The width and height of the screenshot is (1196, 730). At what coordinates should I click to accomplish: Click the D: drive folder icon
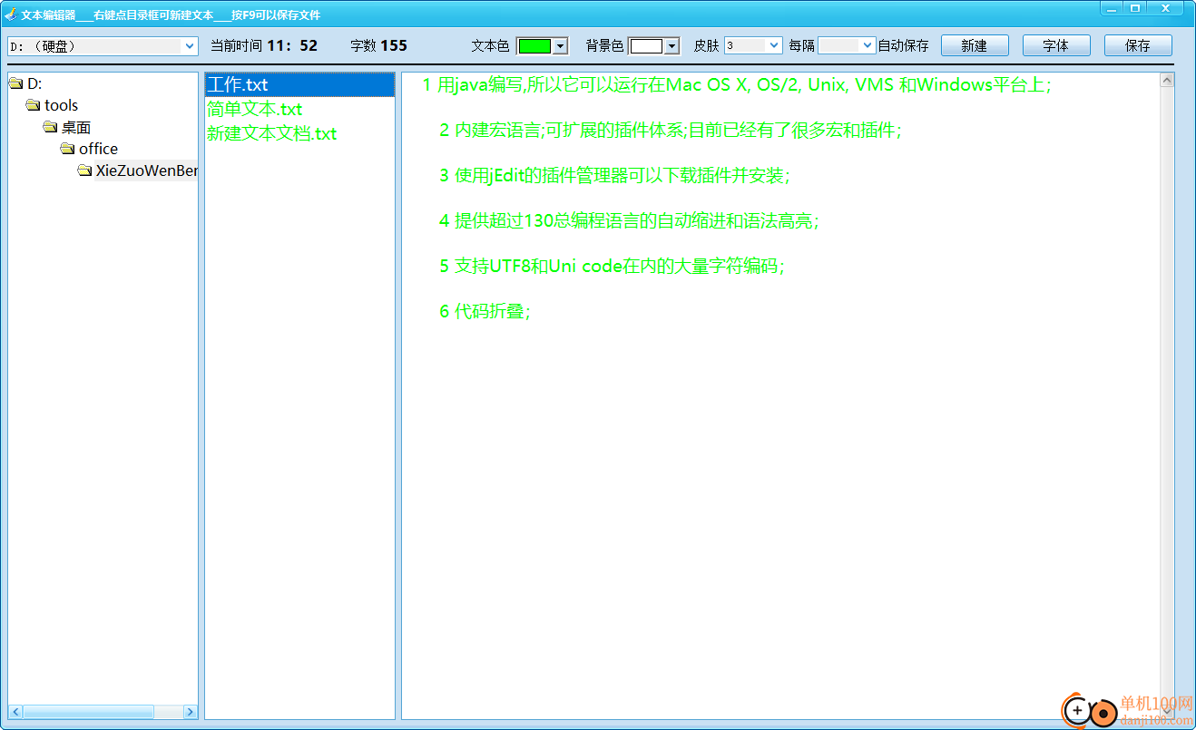coord(15,83)
